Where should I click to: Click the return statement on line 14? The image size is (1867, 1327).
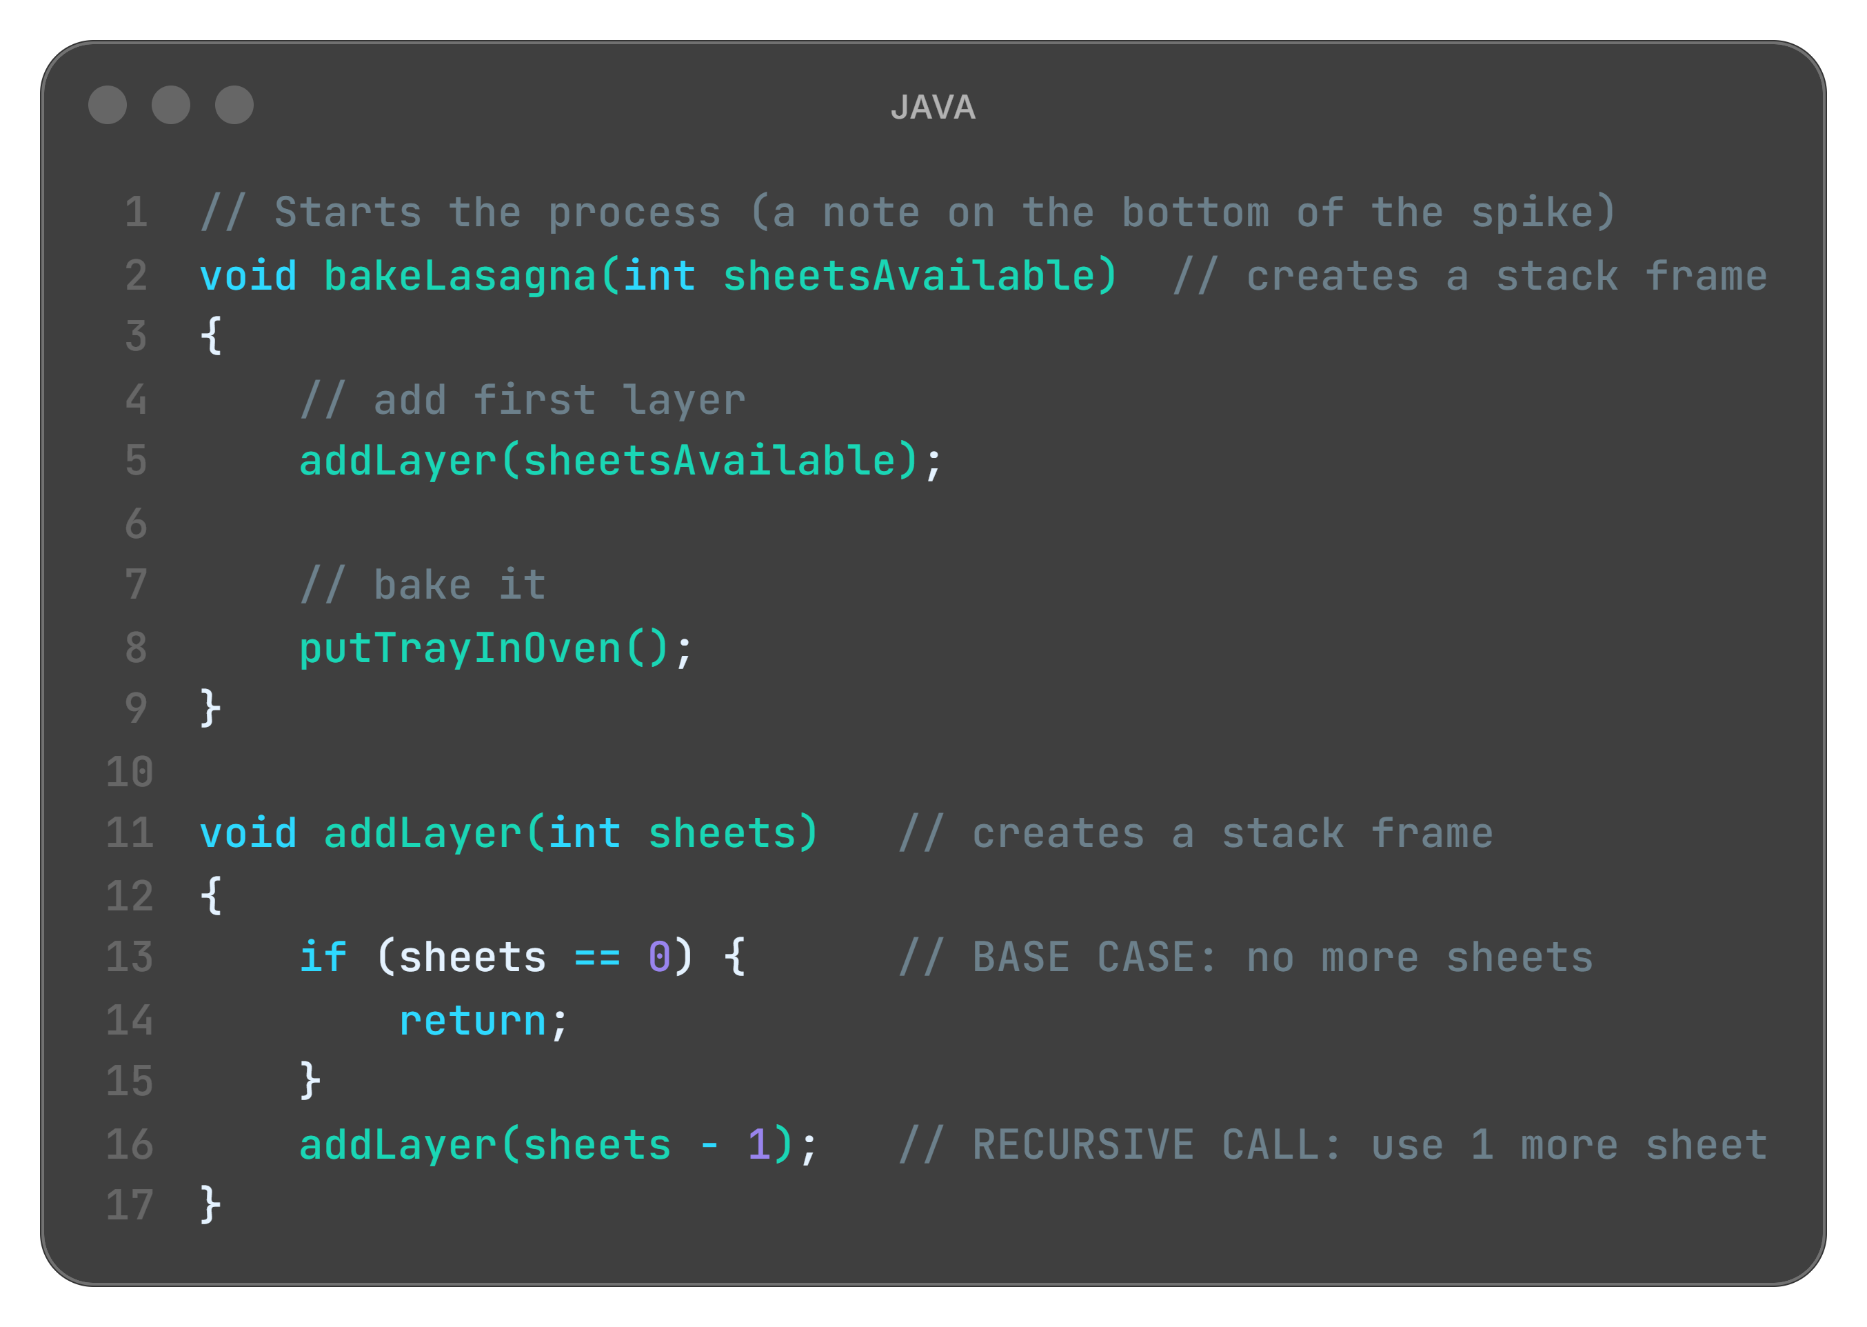pyautogui.click(x=472, y=1021)
